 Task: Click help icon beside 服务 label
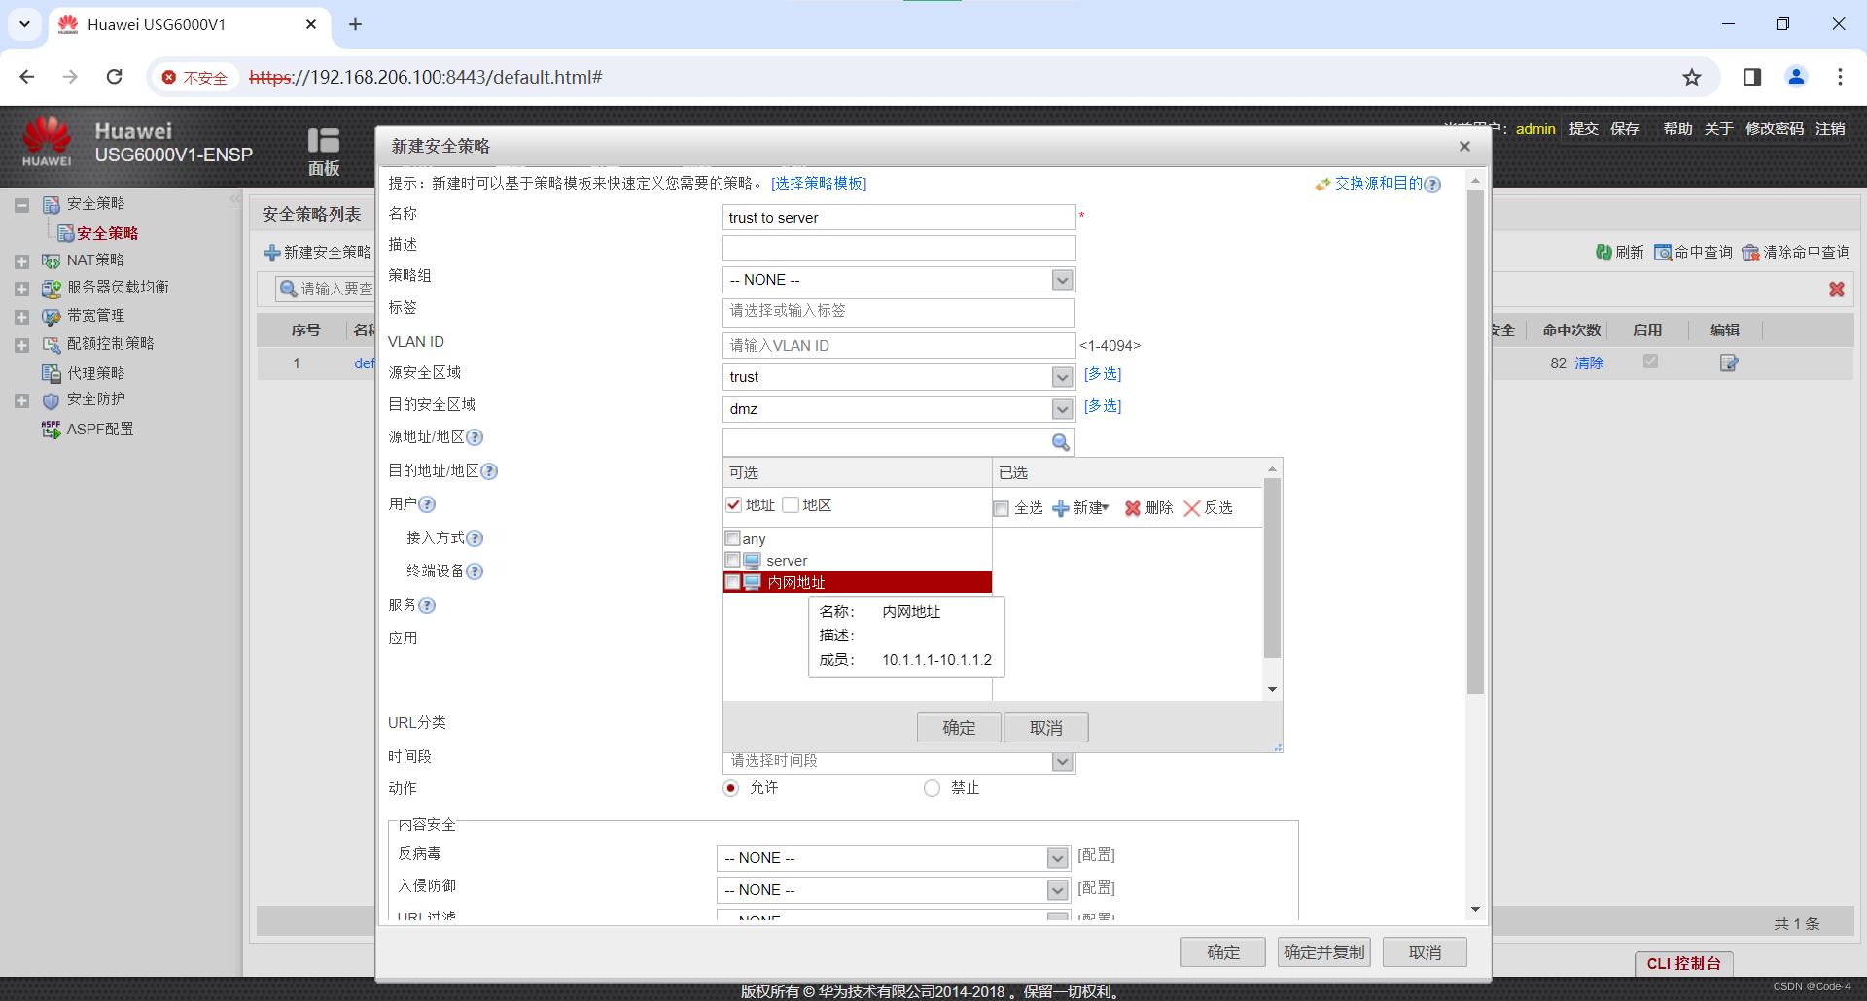(427, 605)
